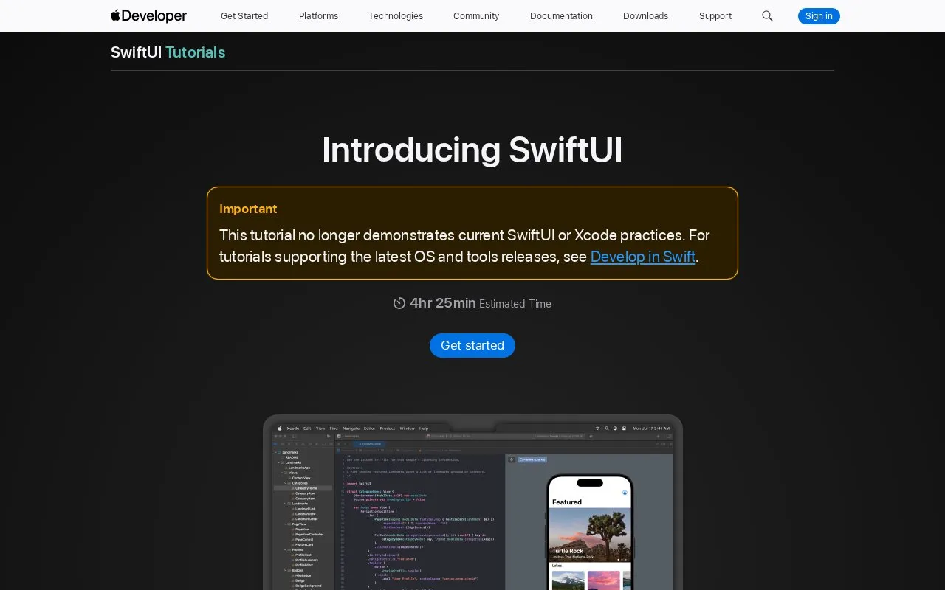Click the Get started button

472,345
